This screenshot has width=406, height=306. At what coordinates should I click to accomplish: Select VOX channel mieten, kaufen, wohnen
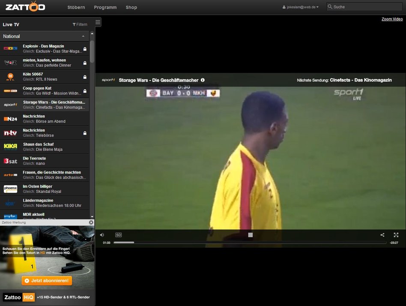(45, 63)
